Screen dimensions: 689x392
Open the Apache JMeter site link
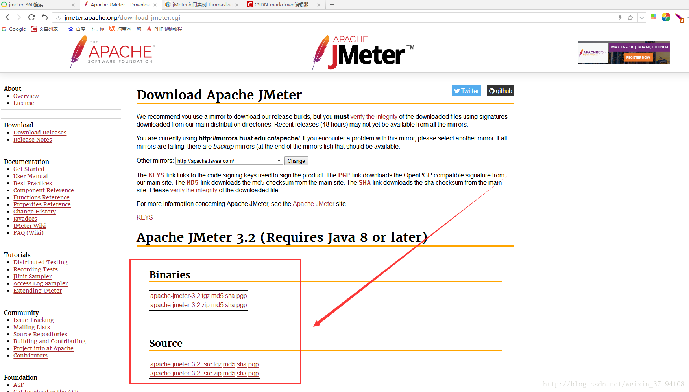coord(314,204)
